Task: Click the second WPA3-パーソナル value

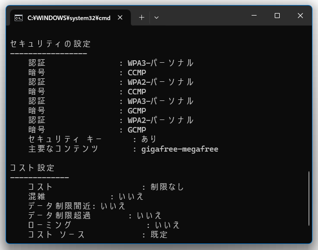Action: pyautogui.click(x=161, y=101)
